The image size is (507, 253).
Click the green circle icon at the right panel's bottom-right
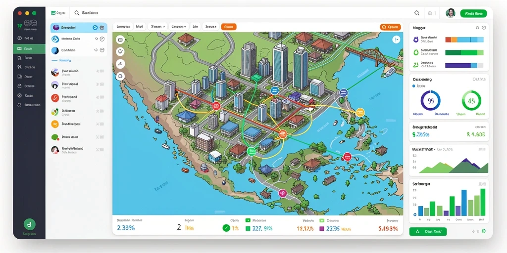coord(484,231)
